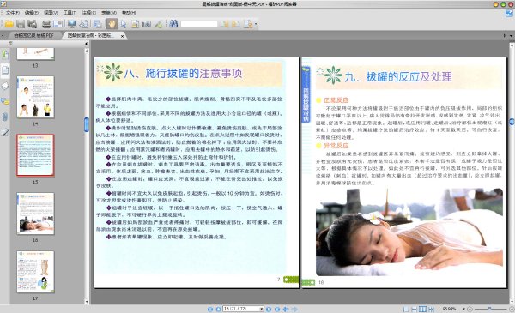Image resolution: width=515 pixels, height=313 pixels.
Task: Switch to continuous facing layout
Action: pyautogui.click(x=431, y=309)
